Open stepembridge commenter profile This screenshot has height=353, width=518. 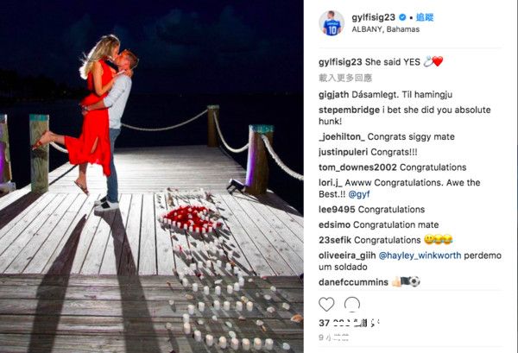349,110
